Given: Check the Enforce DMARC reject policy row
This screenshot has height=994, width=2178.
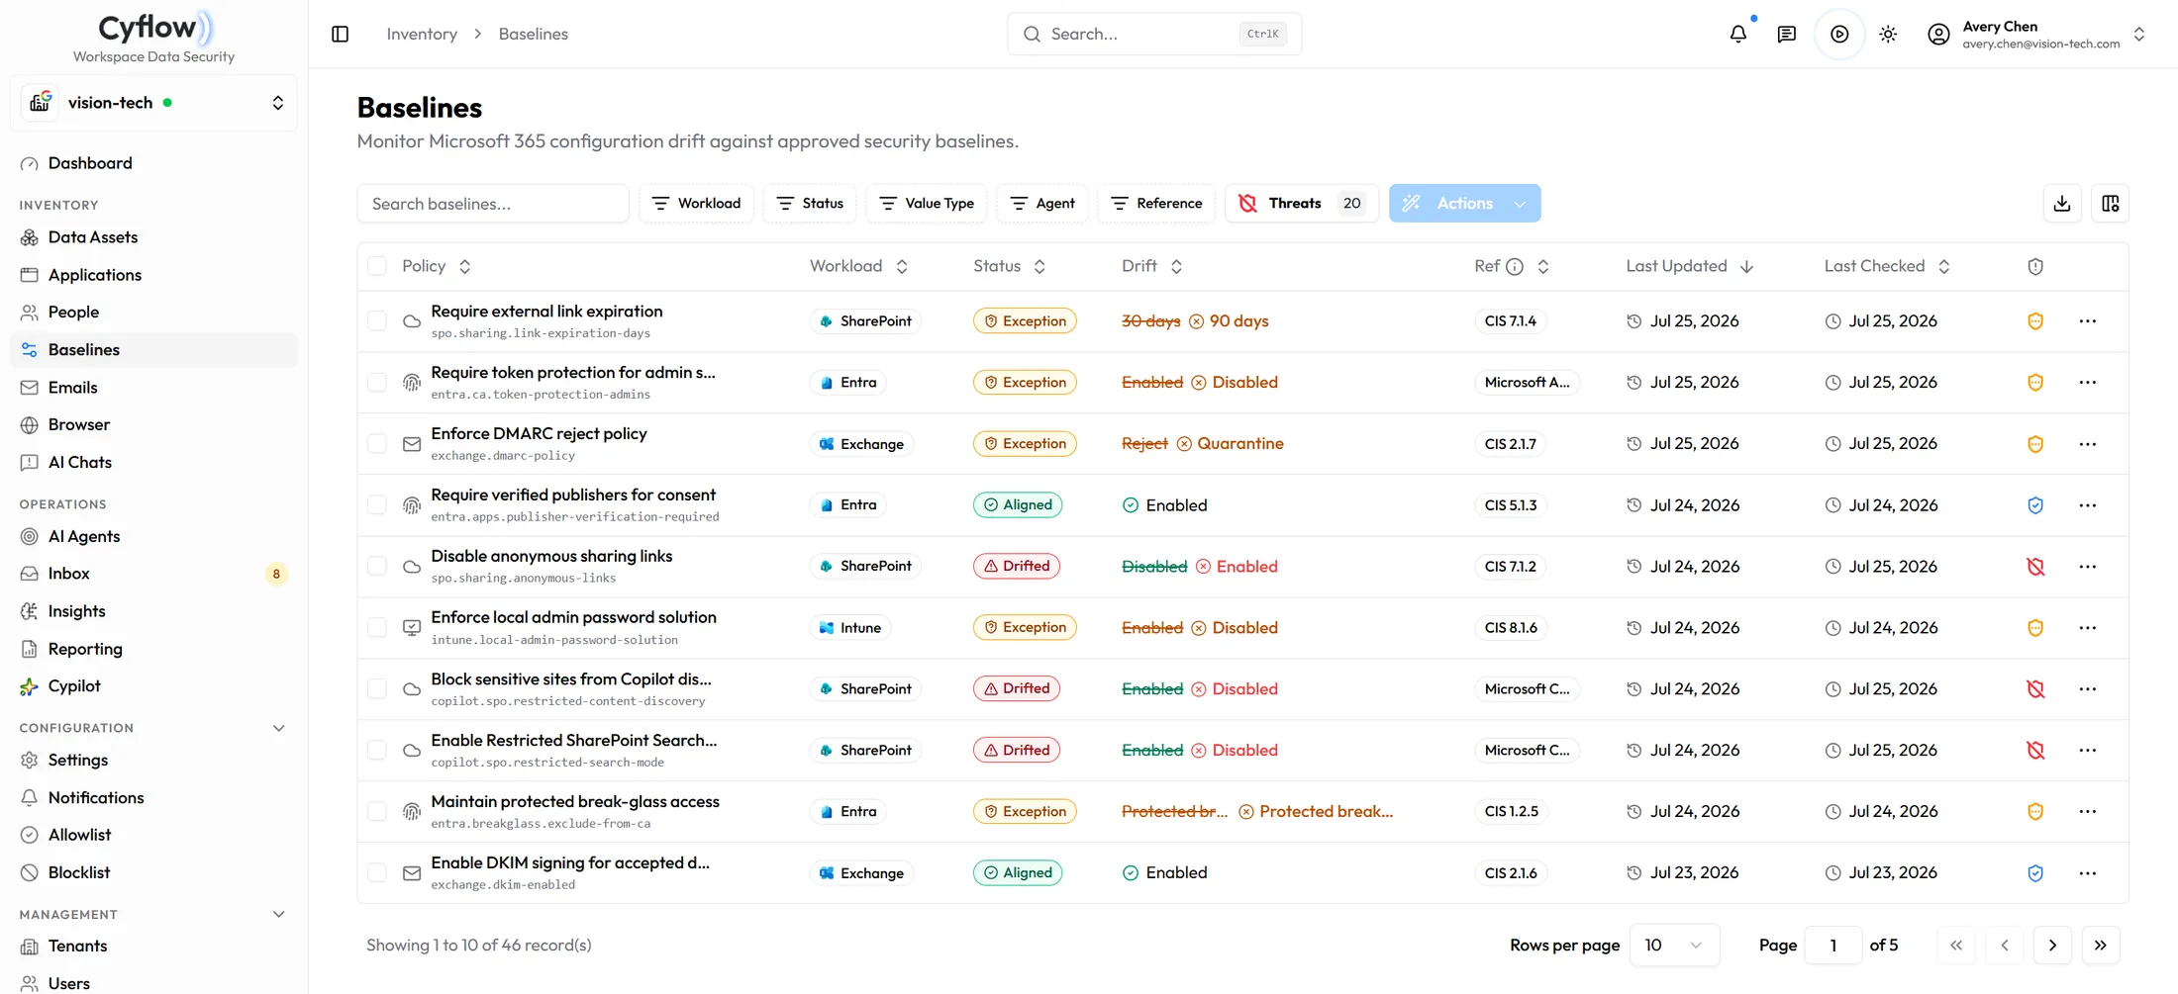Looking at the screenshot, I should (x=377, y=443).
